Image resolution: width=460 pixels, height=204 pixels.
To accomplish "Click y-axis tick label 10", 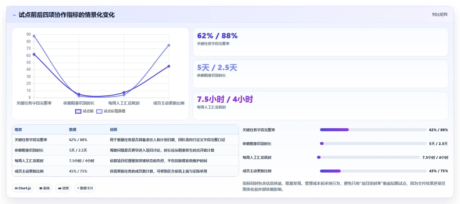I will click(x=28, y=91).
